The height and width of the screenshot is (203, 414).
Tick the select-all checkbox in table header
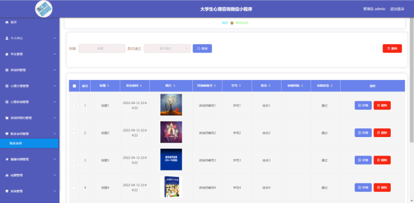tap(74, 86)
